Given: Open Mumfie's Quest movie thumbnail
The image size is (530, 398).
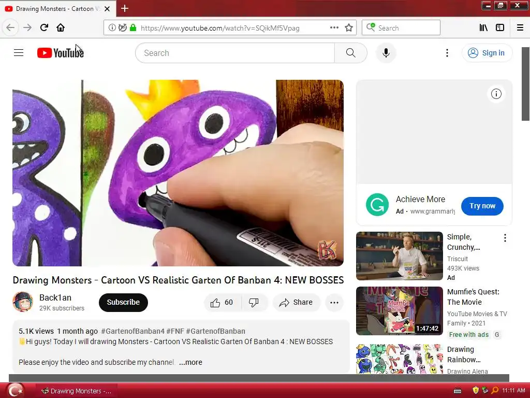Looking at the screenshot, I should 400,311.
